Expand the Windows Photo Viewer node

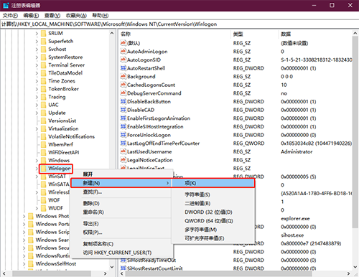(24, 216)
